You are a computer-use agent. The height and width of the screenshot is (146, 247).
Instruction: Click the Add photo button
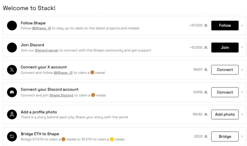click(x=225, y=114)
